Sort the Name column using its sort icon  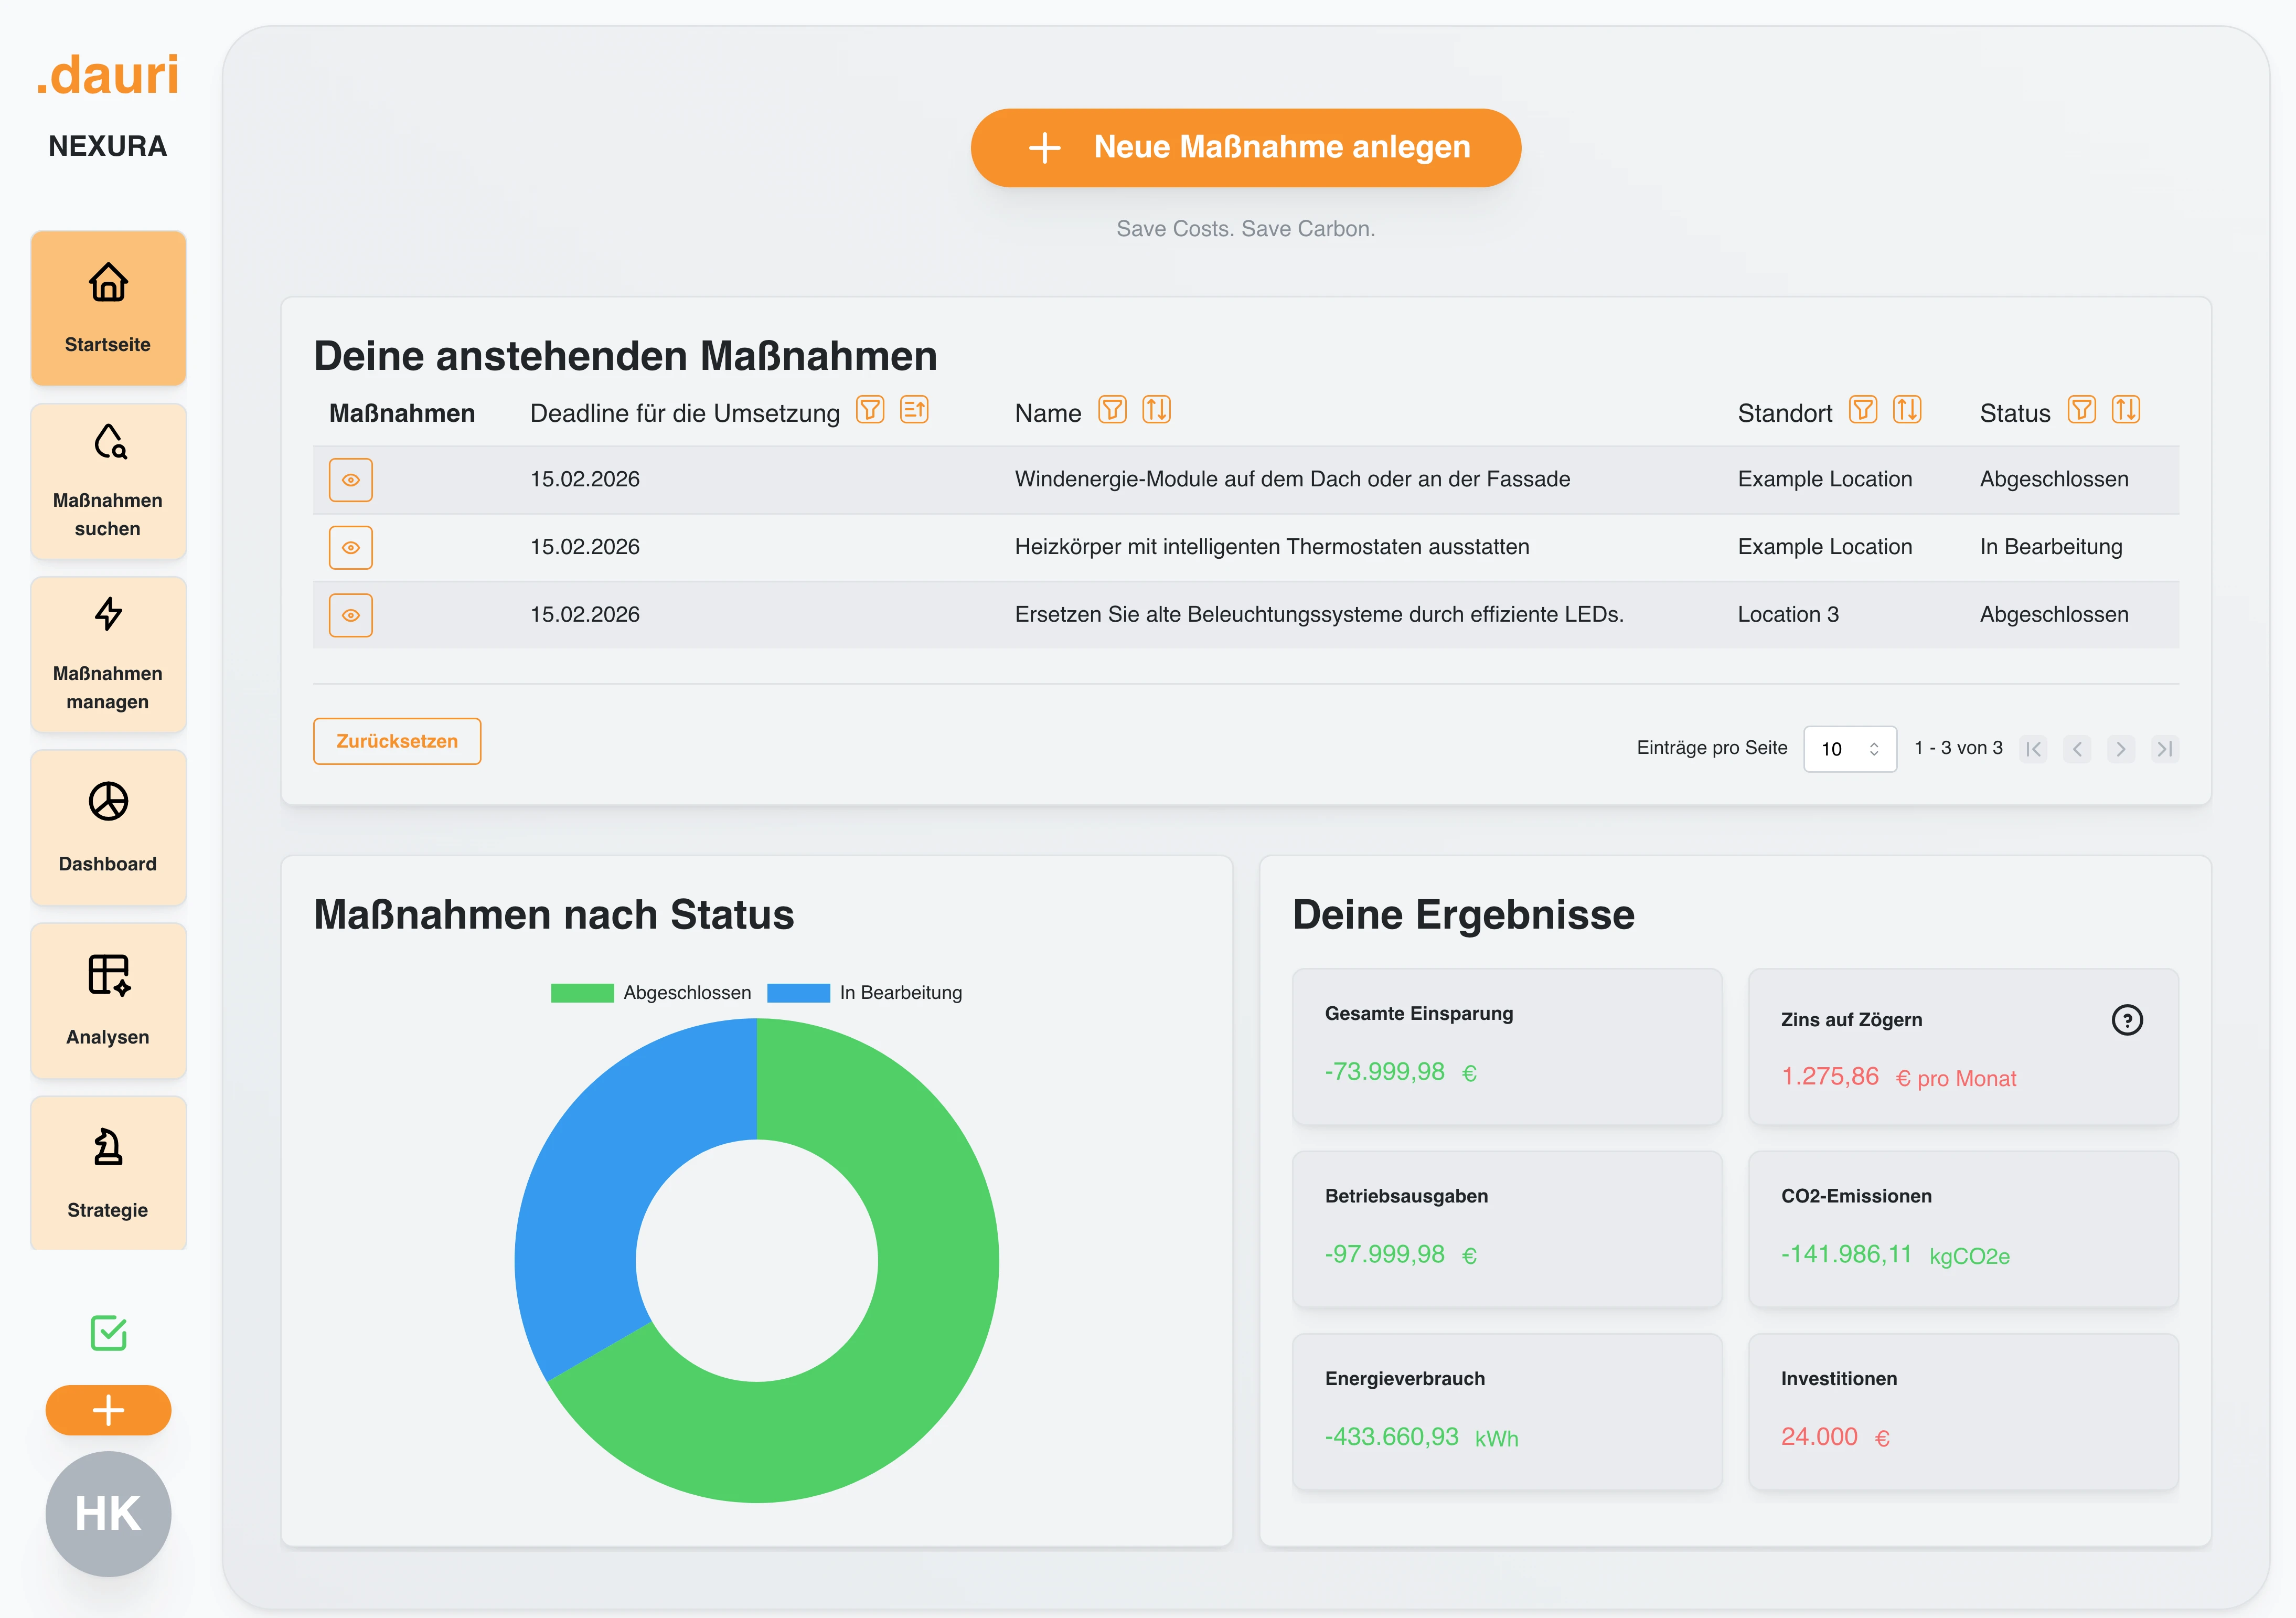point(1158,410)
